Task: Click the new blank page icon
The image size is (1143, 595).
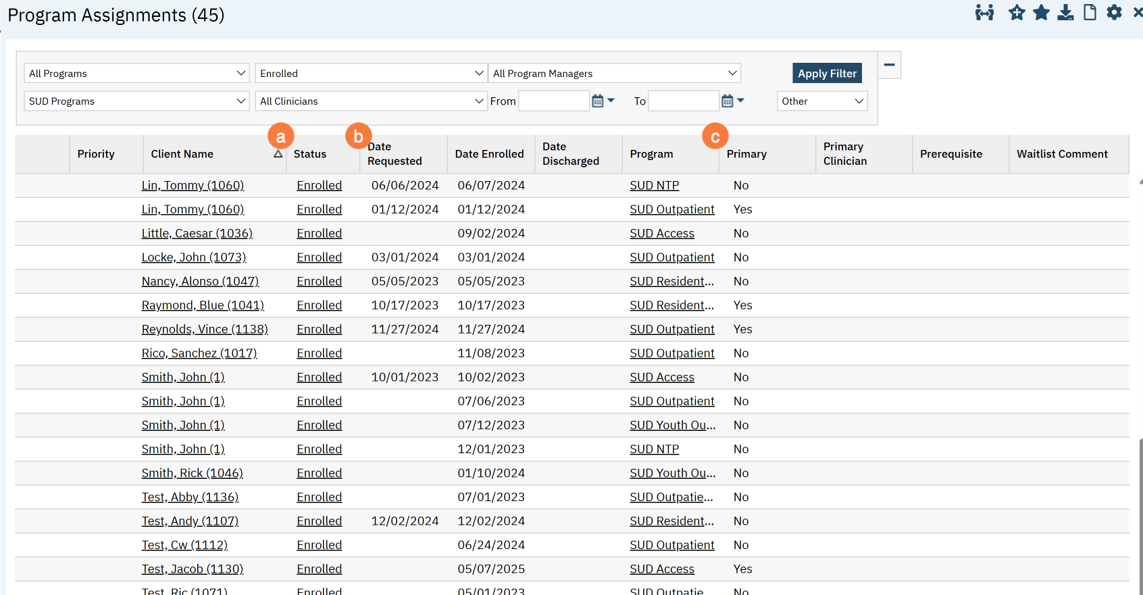Action: 1090,13
